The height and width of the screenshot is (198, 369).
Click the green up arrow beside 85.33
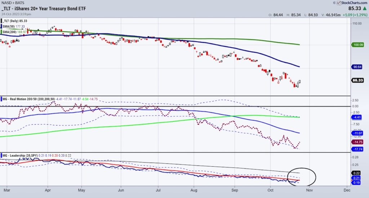pos(365,9)
